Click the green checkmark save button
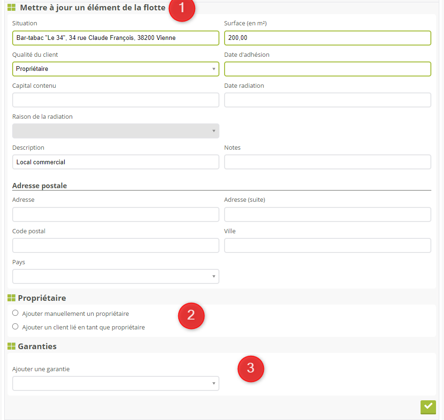The image size is (444, 420). tap(428, 406)
